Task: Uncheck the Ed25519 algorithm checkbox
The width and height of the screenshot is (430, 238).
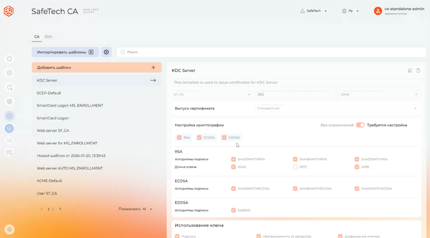Action: 234,210
